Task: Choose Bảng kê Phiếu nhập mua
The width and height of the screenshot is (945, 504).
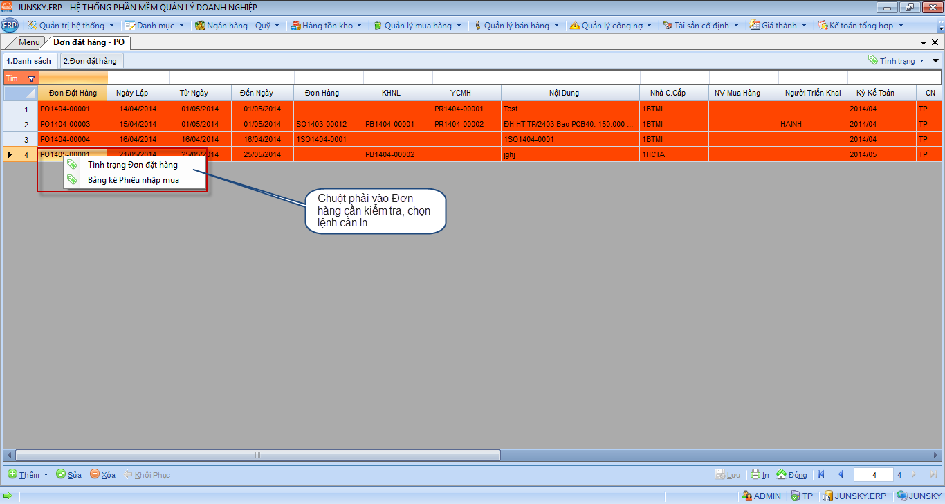Action: tap(133, 180)
